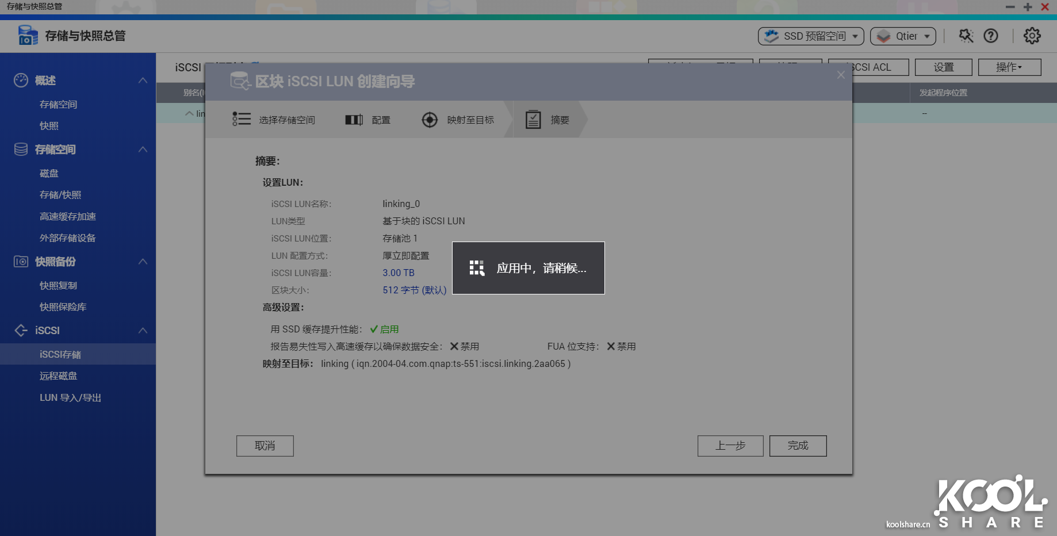The image size is (1057, 536).
Task: Click the Map to Target step icon
Action: tap(430, 120)
